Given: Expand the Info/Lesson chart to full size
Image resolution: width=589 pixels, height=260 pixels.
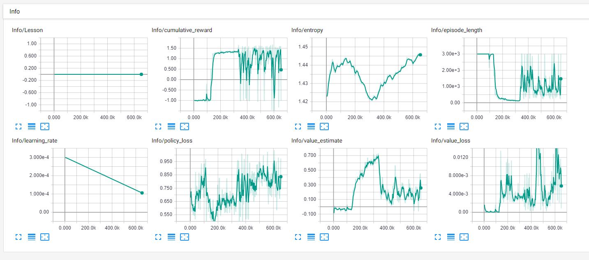Looking at the screenshot, I should (18, 127).
